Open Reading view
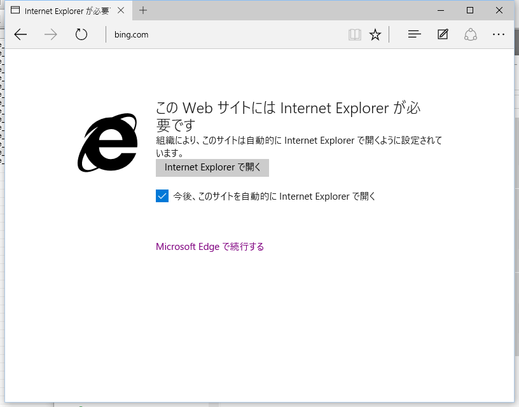 (x=354, y=34)
